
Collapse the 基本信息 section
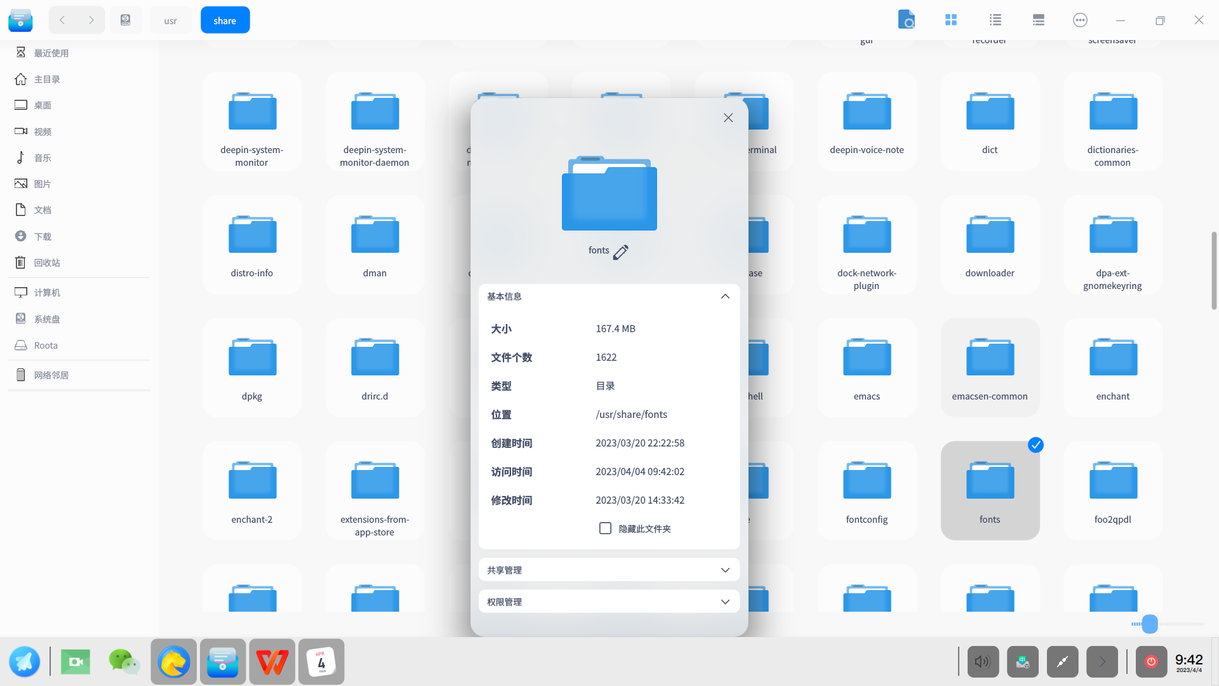point(725,296)
